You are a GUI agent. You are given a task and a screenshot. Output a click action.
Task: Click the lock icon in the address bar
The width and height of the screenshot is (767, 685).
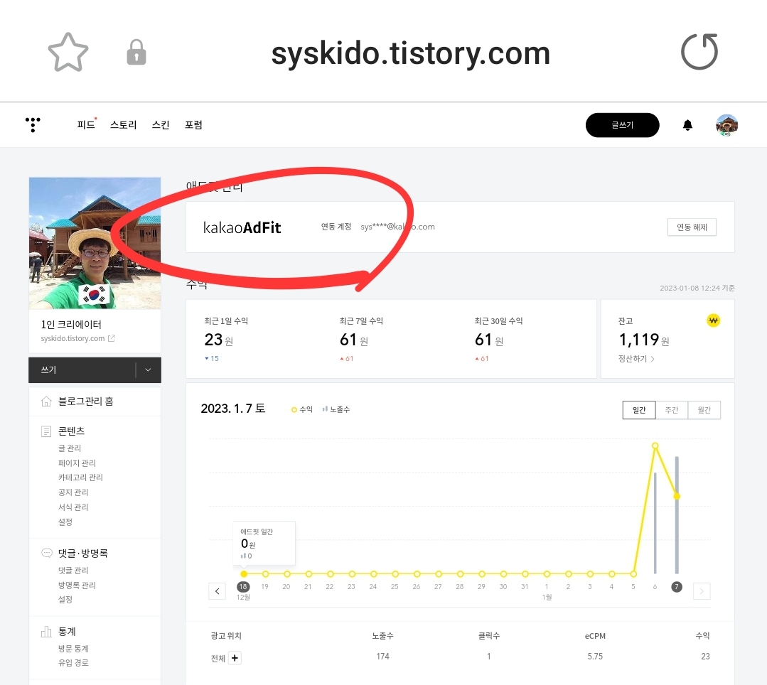pyautogui.click(x=136, y=51)
